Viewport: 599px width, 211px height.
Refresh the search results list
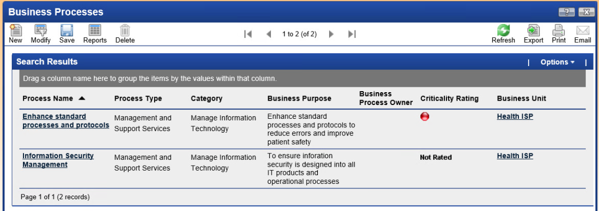pos(503,30)
